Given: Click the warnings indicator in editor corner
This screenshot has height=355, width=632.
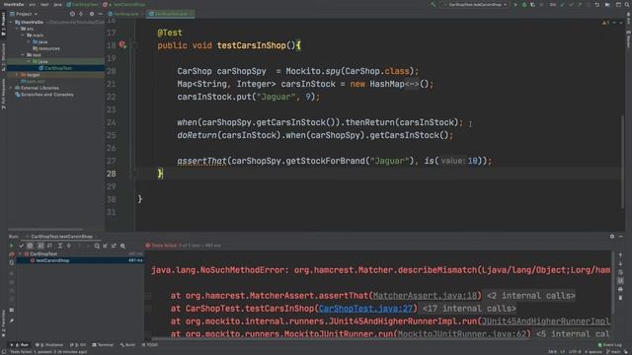Looking at the screenshot, I should pos(605,23).
